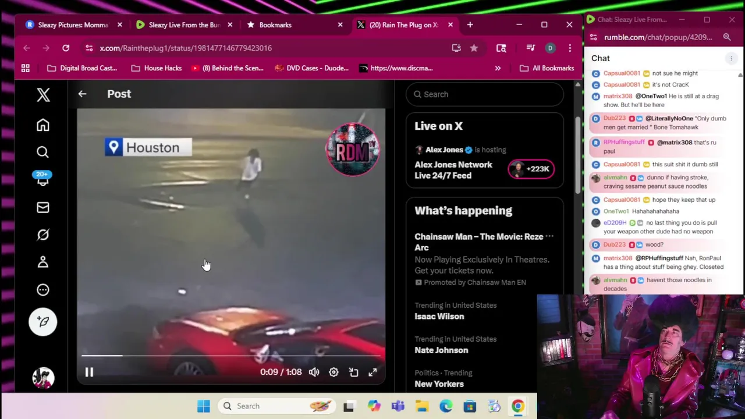Open Google Chrome from taskbar

tap(517, 406)
